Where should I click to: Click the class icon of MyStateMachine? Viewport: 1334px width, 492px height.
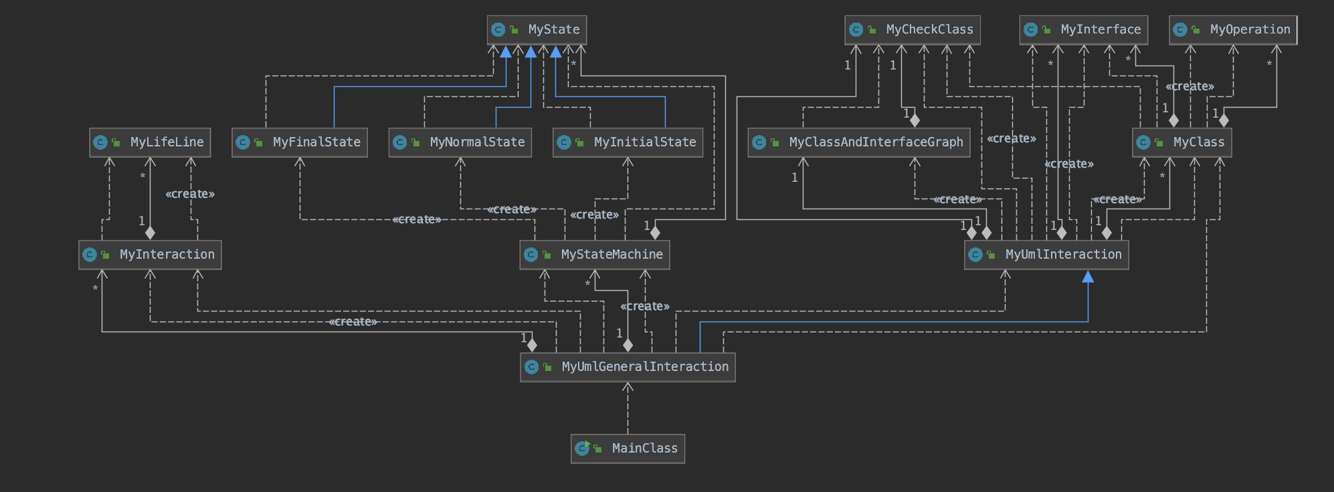click(531, 255)
